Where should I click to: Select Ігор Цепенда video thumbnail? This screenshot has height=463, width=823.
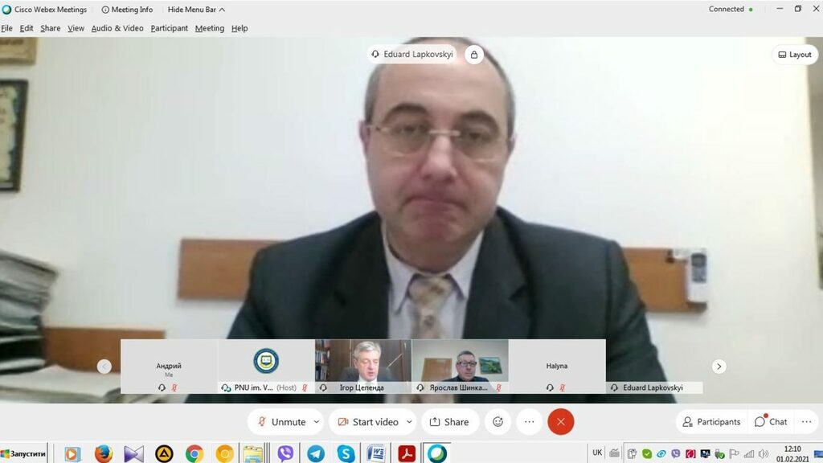[363, 367]
